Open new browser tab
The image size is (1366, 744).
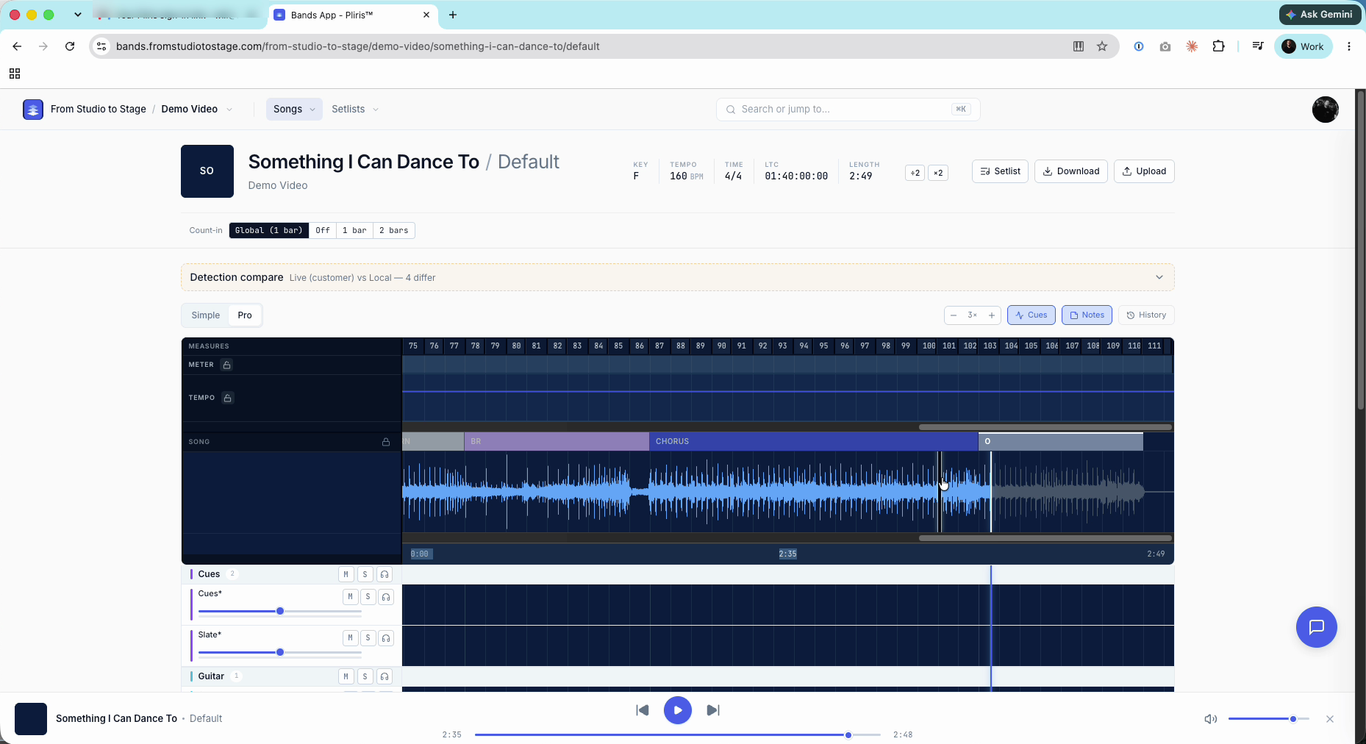453,15
